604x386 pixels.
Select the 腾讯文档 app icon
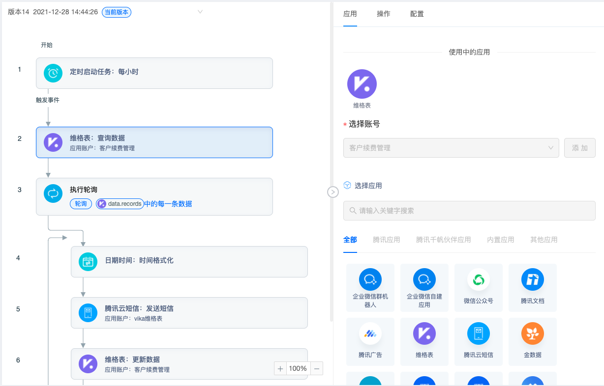point(533,279)
